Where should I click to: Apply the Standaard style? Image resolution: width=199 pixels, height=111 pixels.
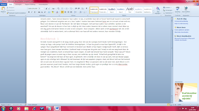point(94,10)
